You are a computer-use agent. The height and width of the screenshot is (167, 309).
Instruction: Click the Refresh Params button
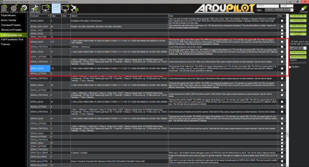point(298,30)
